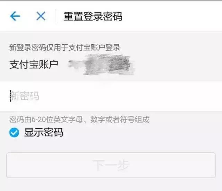Dismiss the reset password page via X

pos(41,16)
